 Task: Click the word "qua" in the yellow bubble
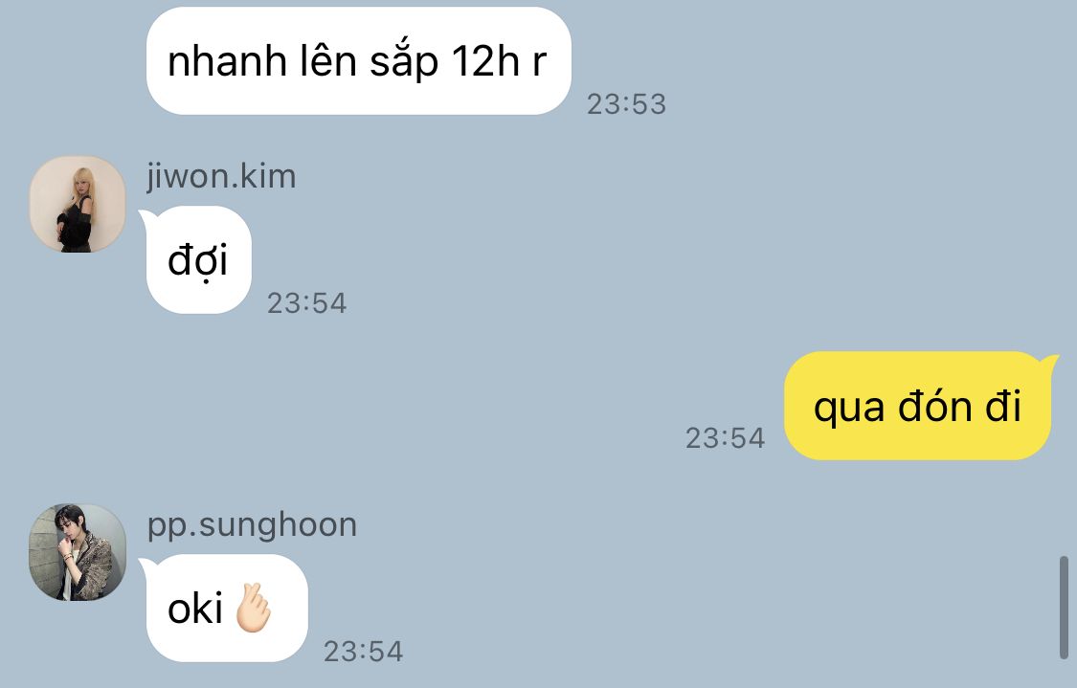tap(848, 411)
